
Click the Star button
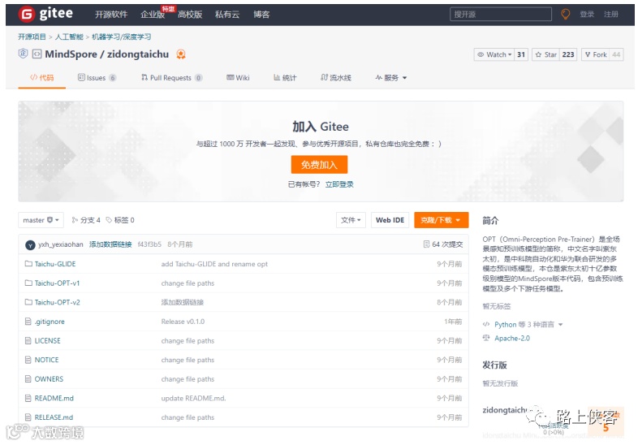[x=546, y=54]
